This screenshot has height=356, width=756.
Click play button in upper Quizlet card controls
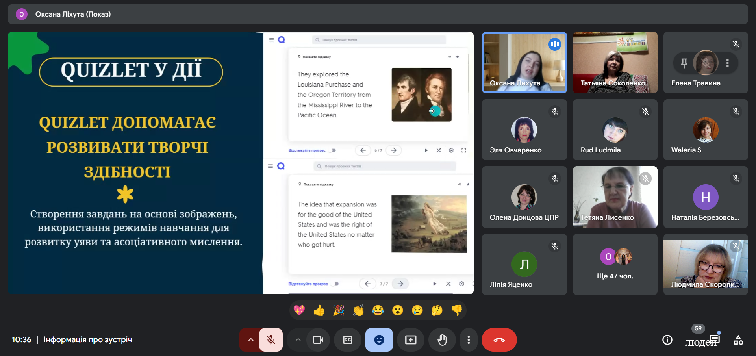pos(426,150)
